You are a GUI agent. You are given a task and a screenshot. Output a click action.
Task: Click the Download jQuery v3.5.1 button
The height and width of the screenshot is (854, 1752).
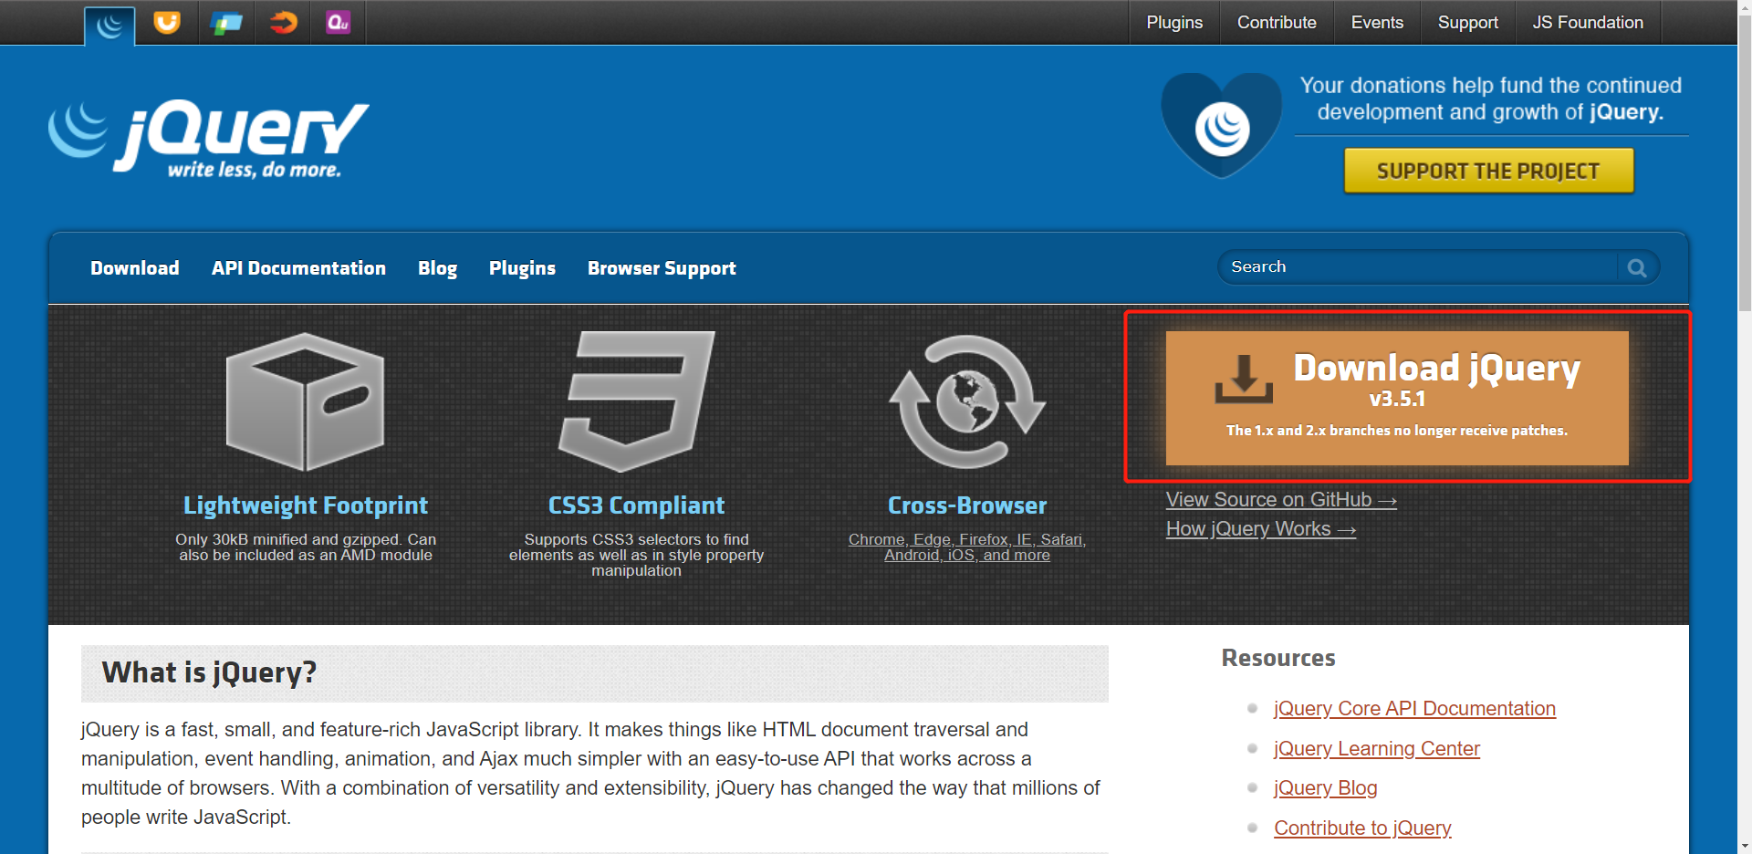click(x=1396, y=398)
